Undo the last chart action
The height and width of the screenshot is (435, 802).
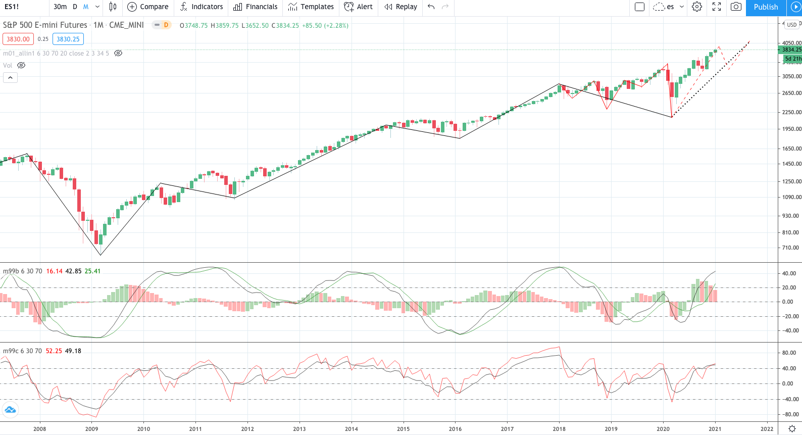pos(431,7)
